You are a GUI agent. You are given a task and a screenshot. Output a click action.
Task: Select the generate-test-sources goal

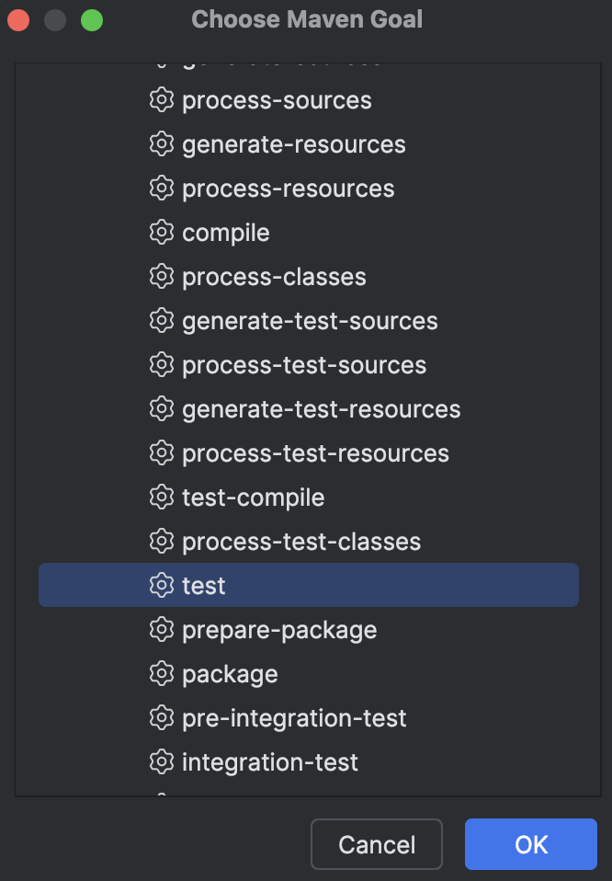311,321
